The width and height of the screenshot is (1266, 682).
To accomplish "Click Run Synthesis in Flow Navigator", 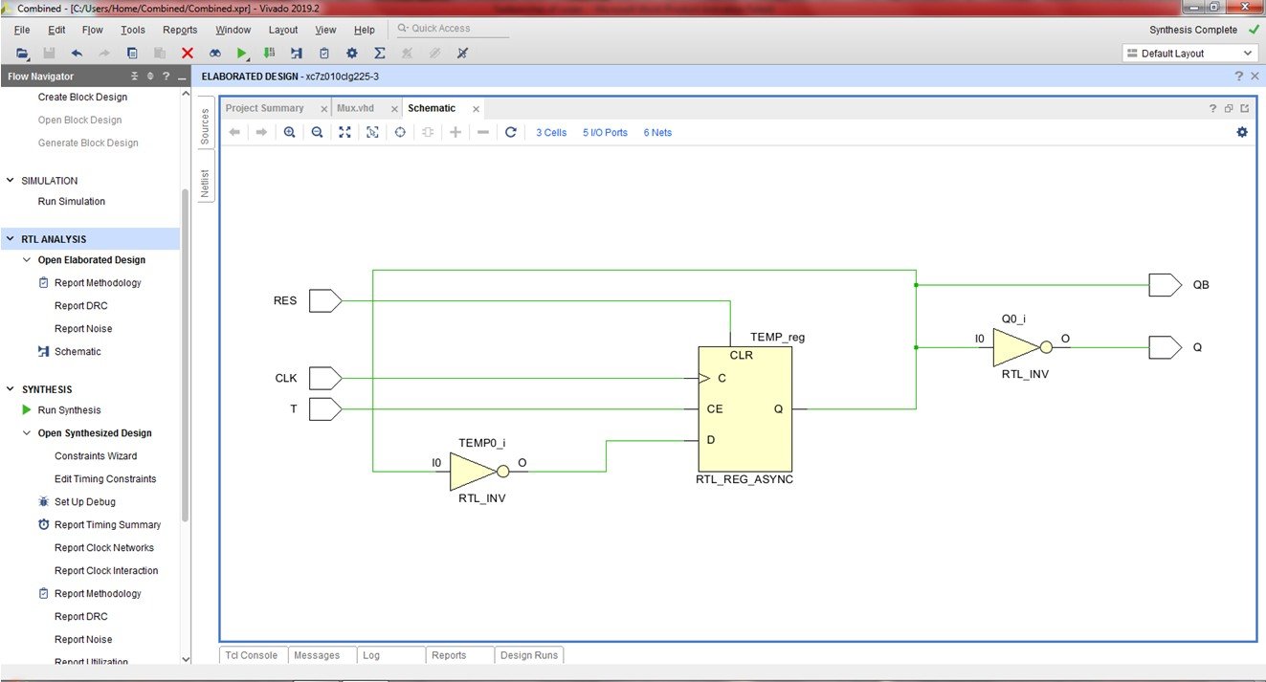I will [x=69, y=410].
